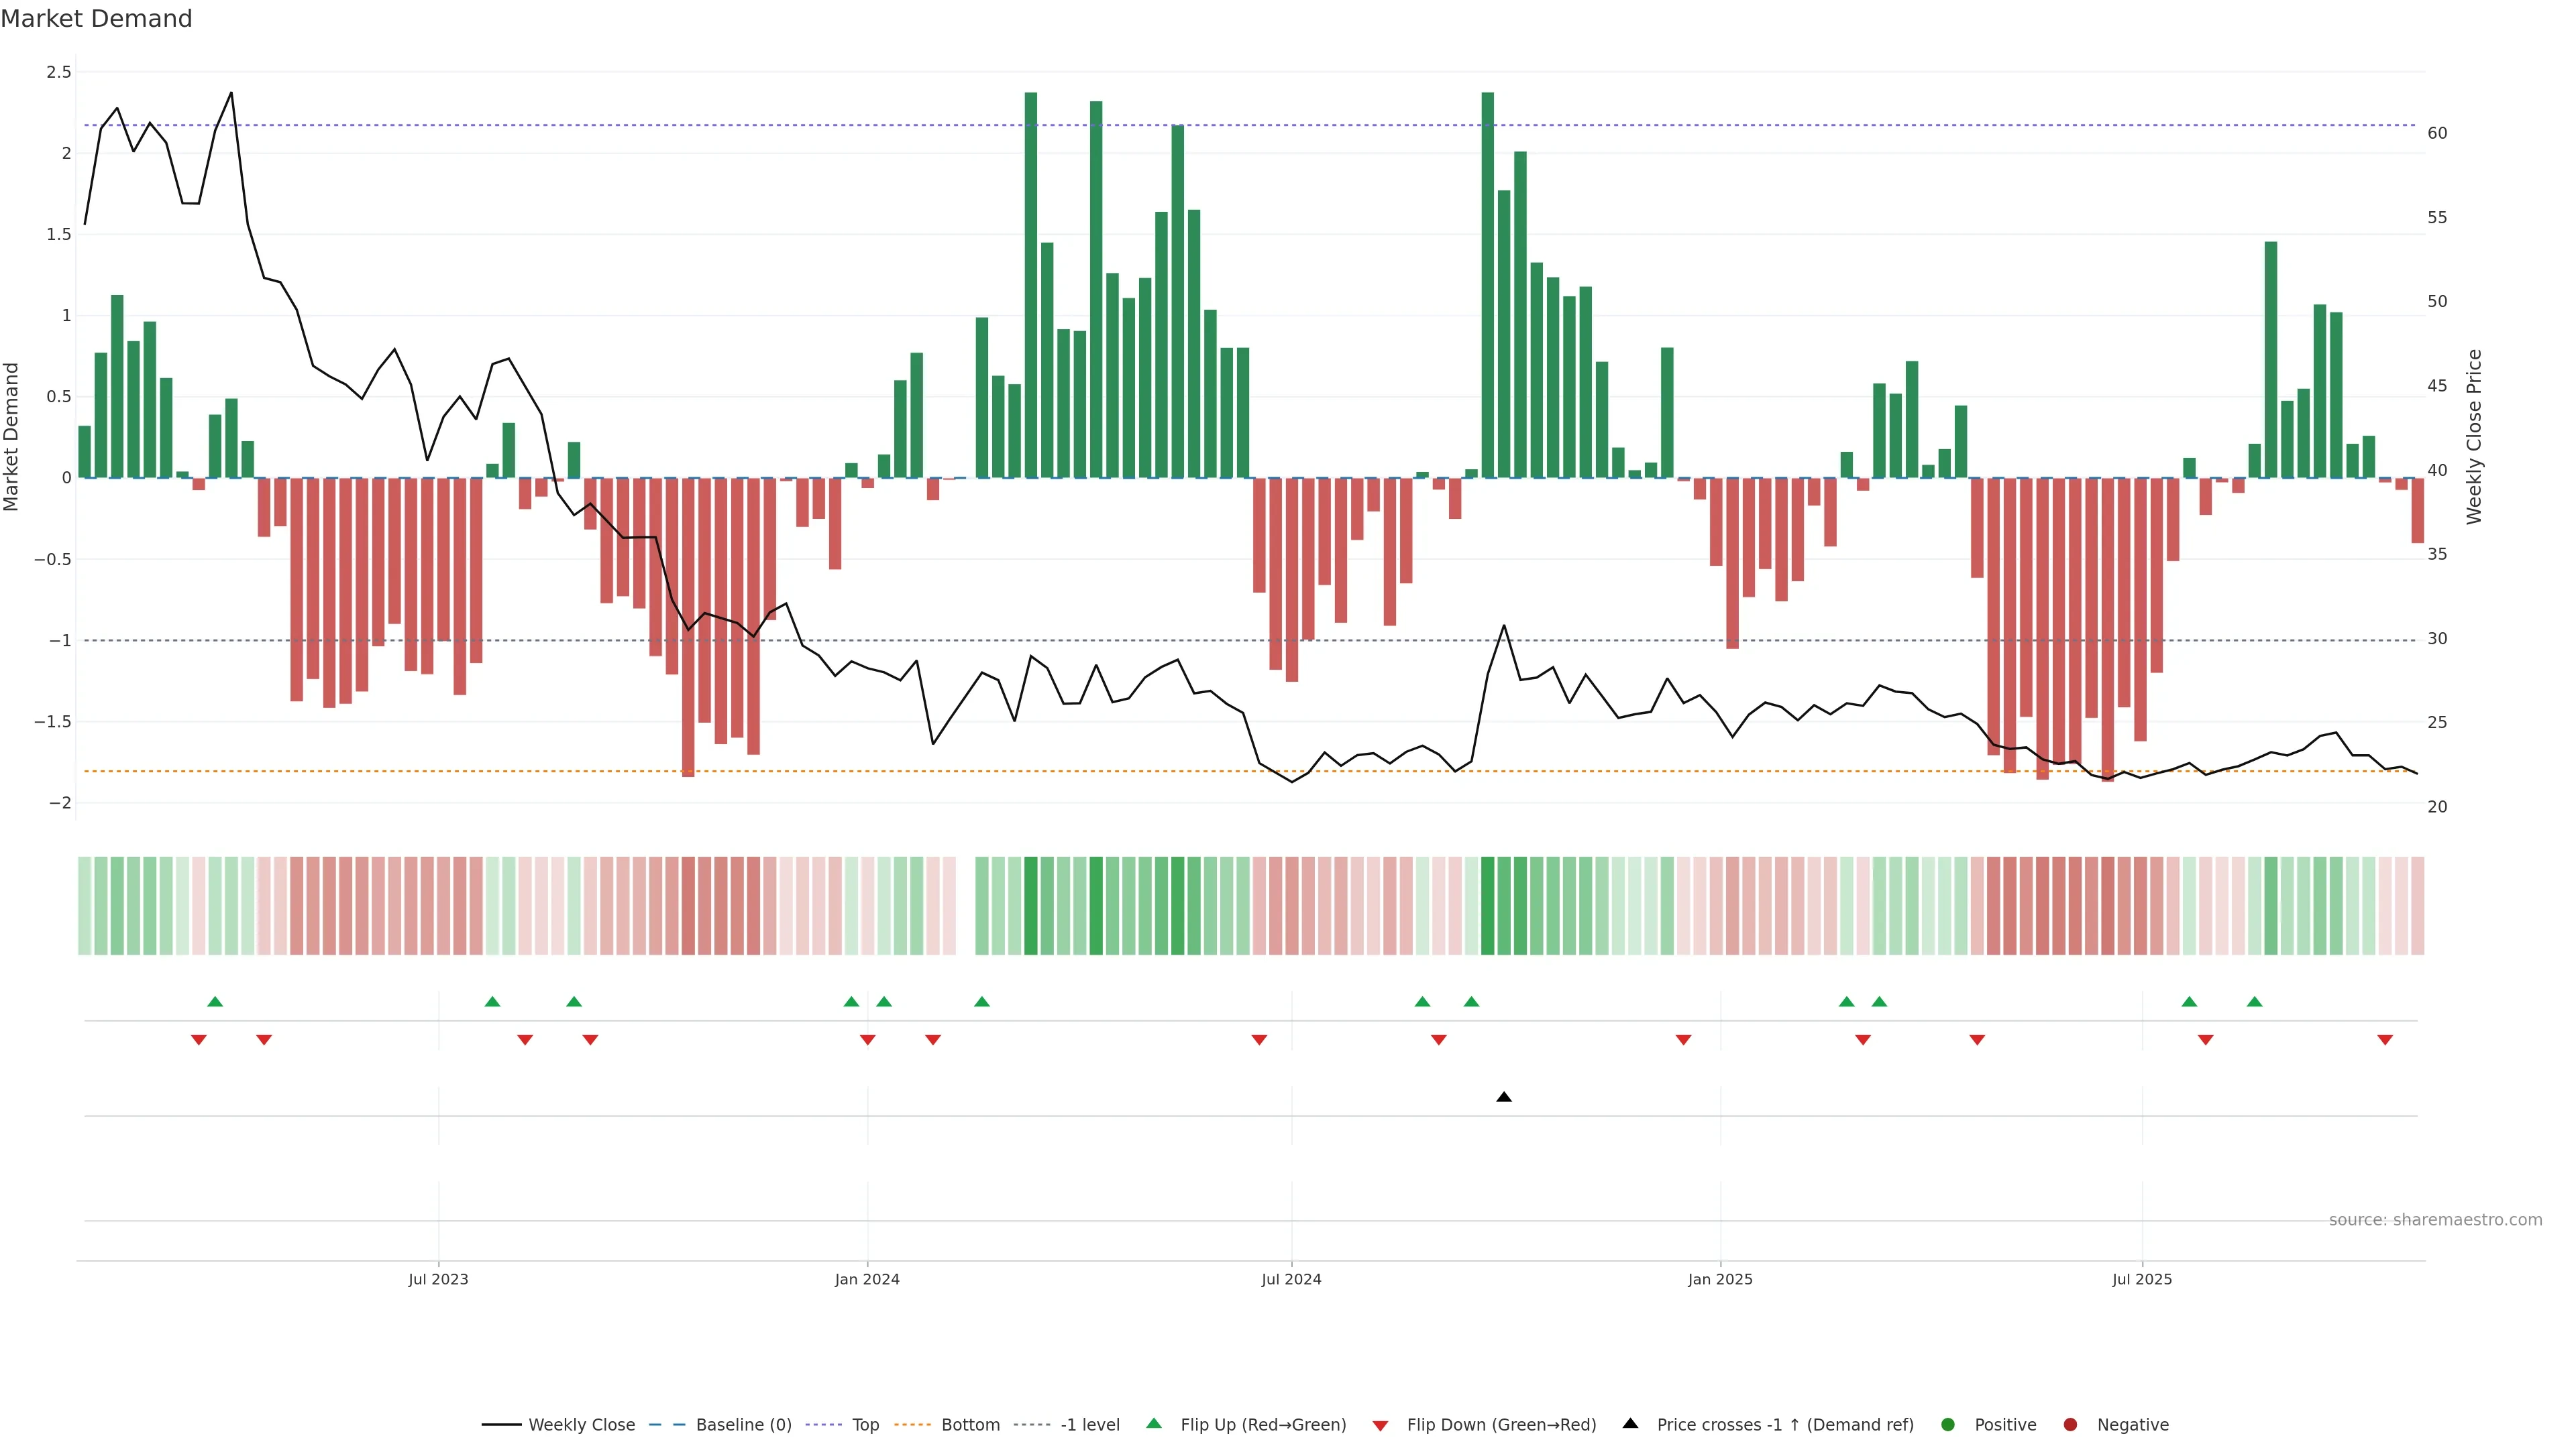Toggle the Bottom legend entry text
The height and width of the screenshot is (1448, 2576).
point(970,1425)
